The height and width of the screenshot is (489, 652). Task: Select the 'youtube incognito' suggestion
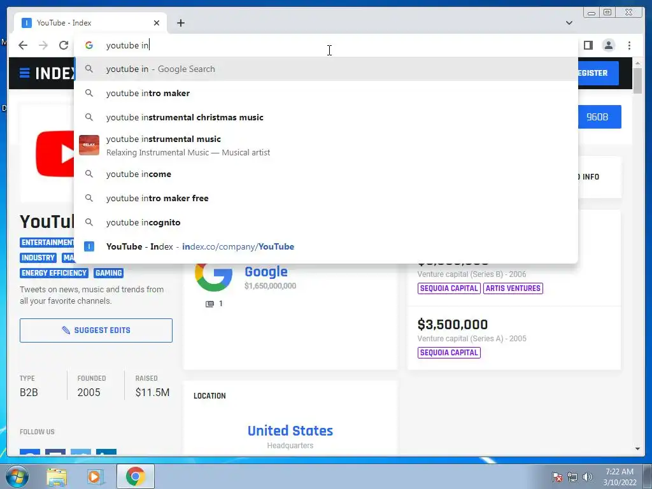pyautogui.click(x=325, y=222)
